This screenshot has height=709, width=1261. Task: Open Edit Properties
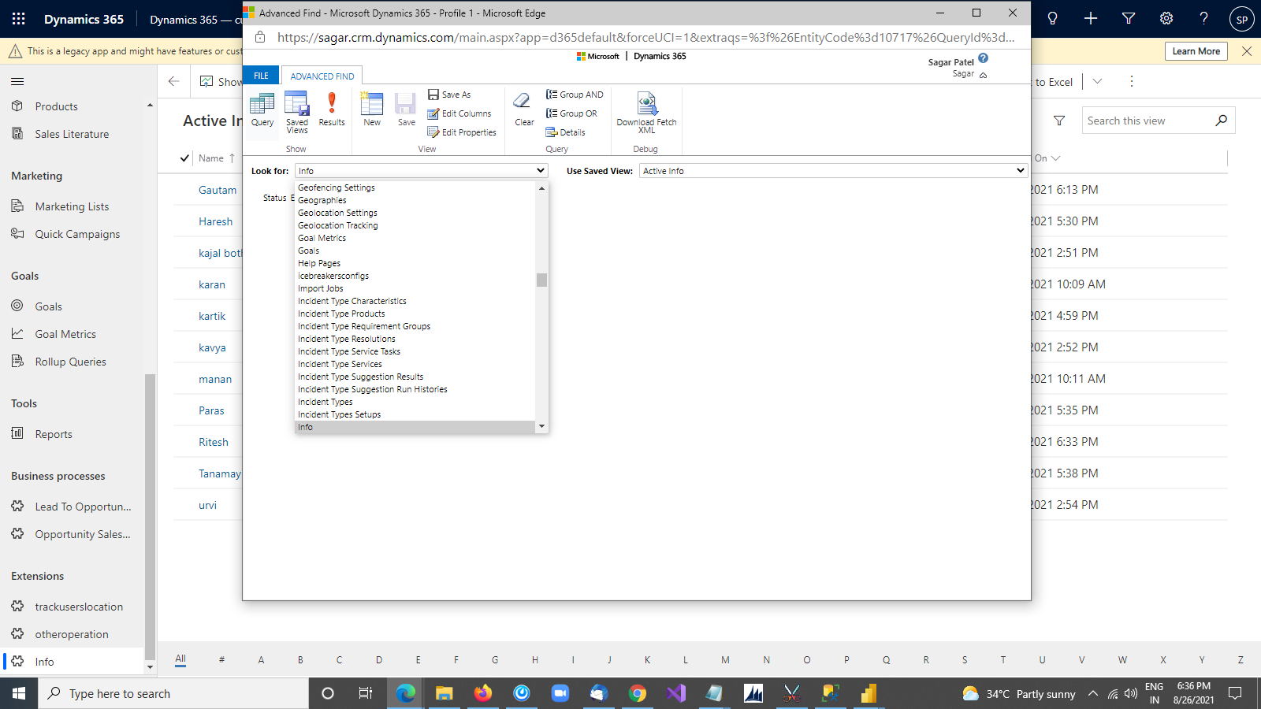pyautogui.click(x=462, y=132)
